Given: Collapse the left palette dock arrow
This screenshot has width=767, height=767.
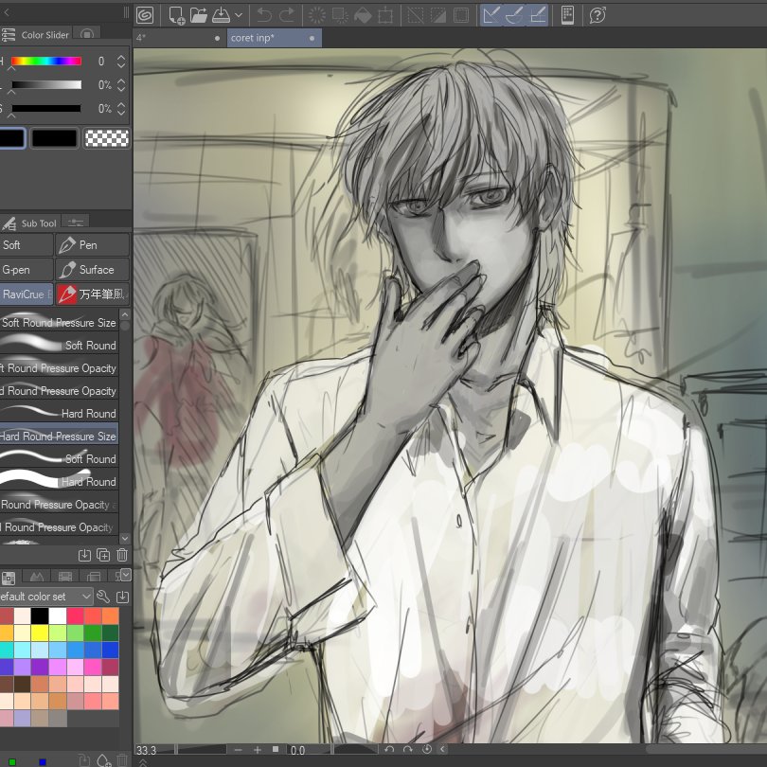Looking at the screenshot, I should click(x=7, y=12).
